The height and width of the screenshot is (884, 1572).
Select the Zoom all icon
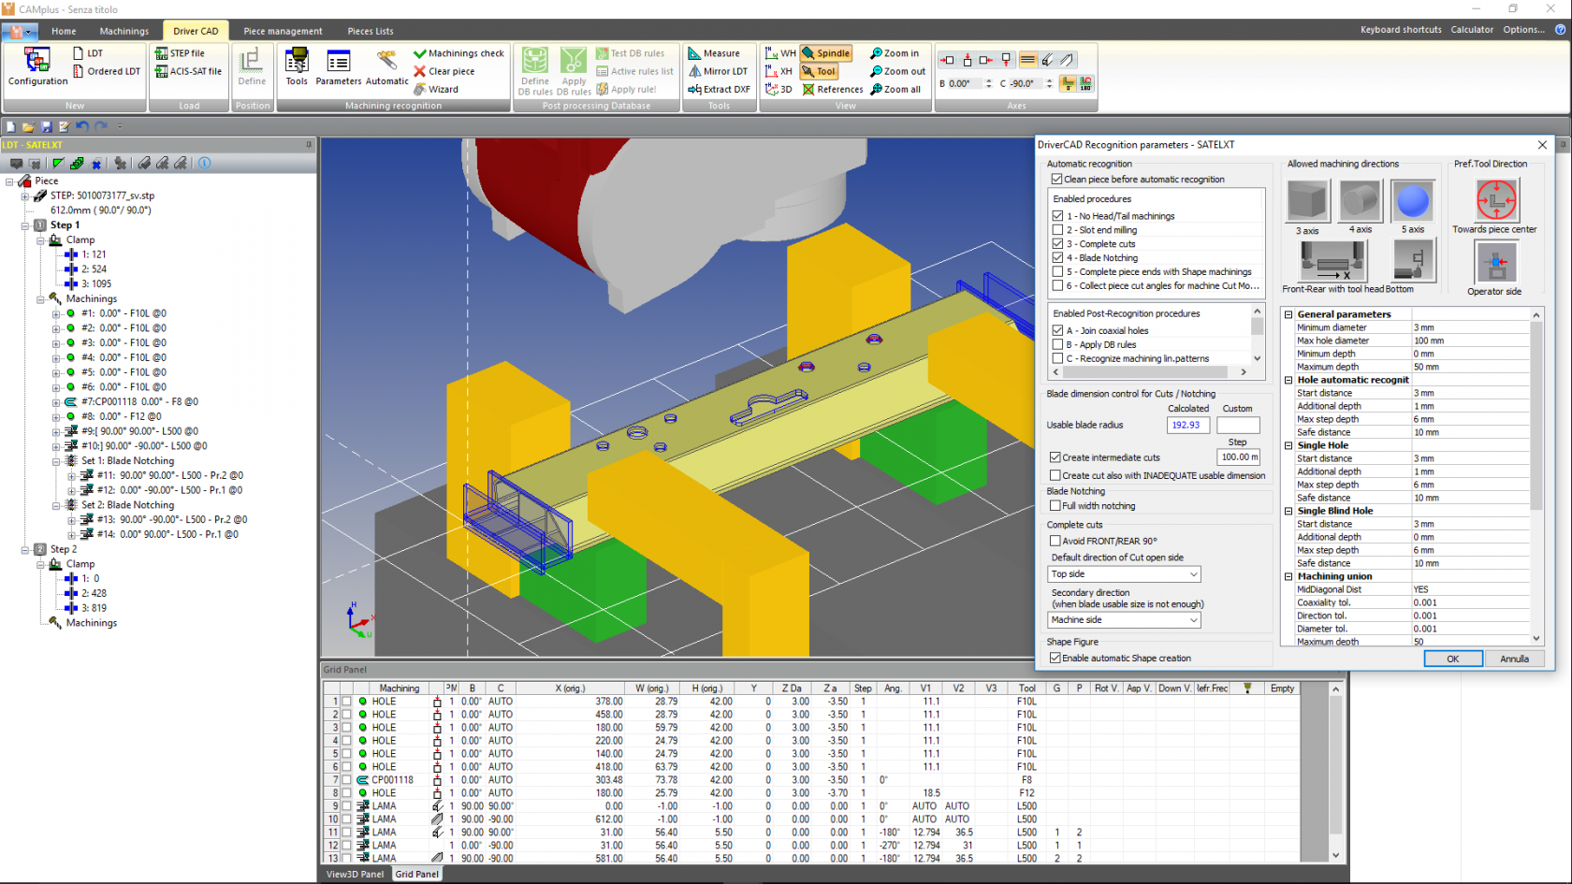pos(895,89)
